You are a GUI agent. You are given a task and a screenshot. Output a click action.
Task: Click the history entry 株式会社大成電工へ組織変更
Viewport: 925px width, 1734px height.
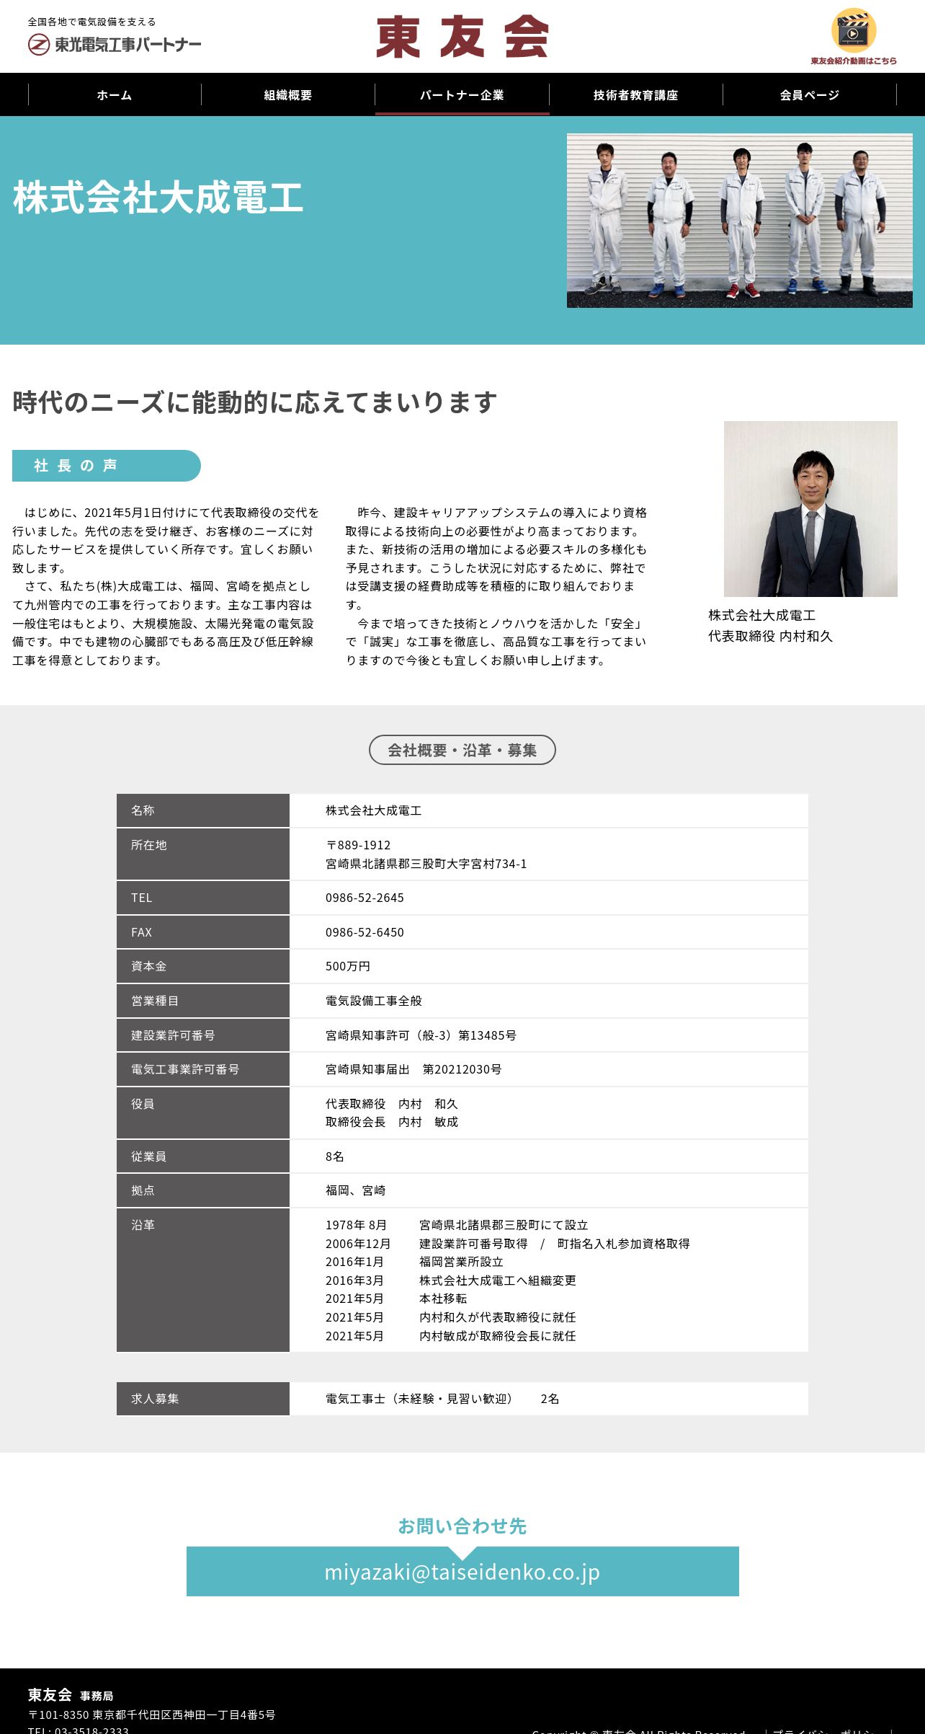(498, 1280)
